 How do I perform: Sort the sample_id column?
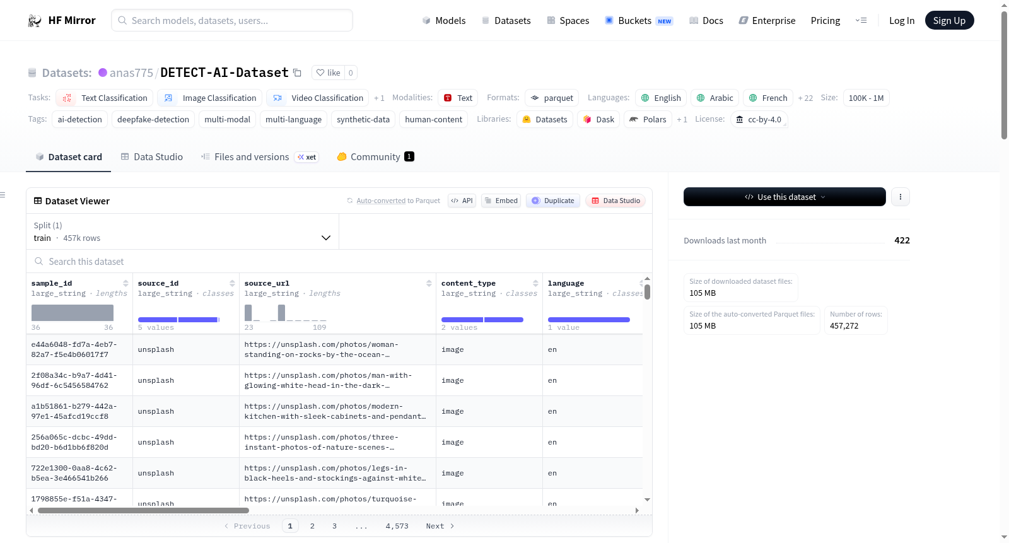pyautogui.click(x=125, y=283)
